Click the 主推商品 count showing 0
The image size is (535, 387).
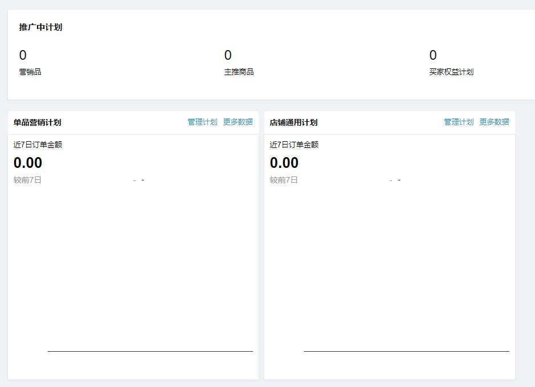tap(228, 55)
